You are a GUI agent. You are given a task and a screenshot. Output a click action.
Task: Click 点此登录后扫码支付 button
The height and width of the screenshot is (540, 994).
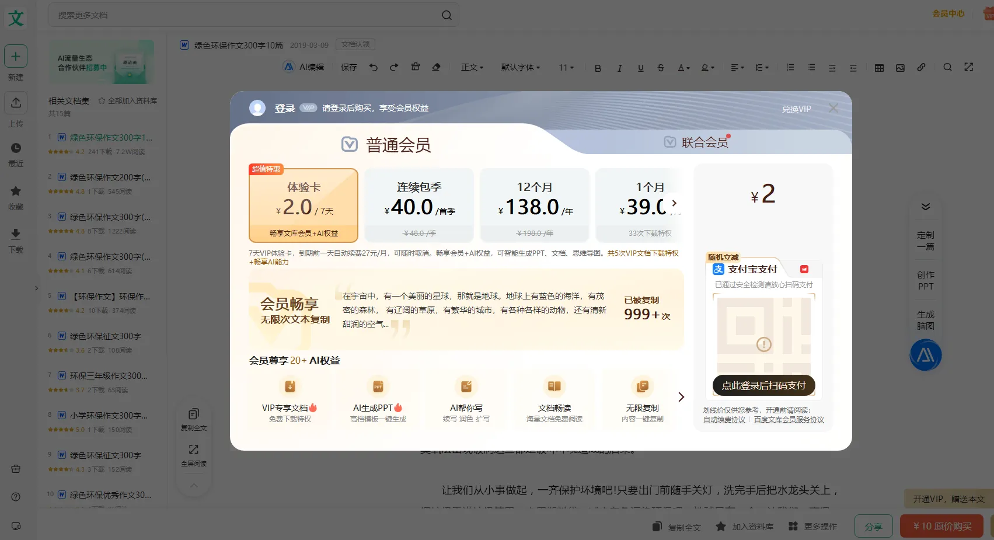[x=764, y=385]
